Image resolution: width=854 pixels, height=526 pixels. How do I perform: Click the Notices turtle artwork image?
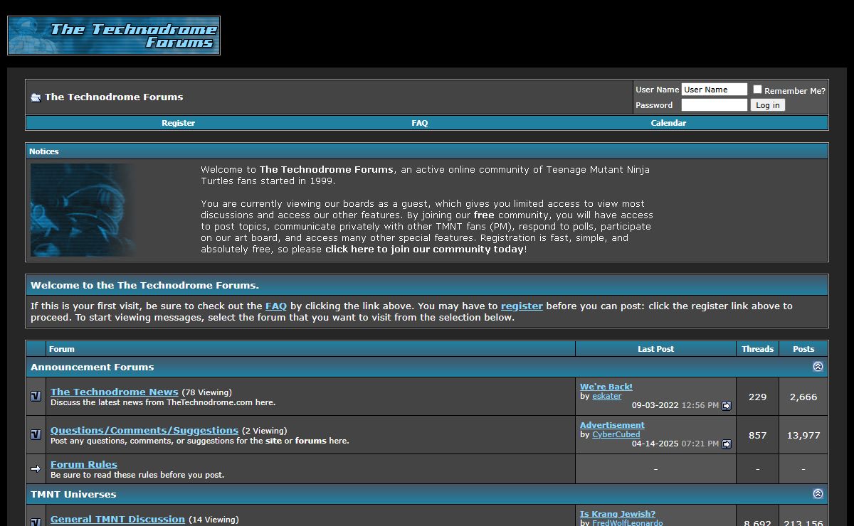[x=83, y=210]
